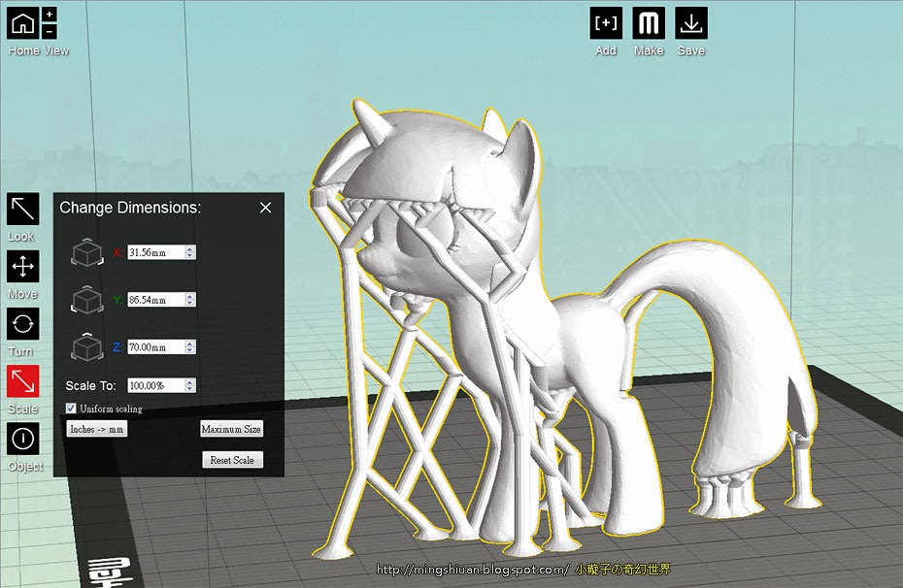The image size is (903, 588).
Task: Increase X dimension with up arrow
Action: click(x=190, y=248)
